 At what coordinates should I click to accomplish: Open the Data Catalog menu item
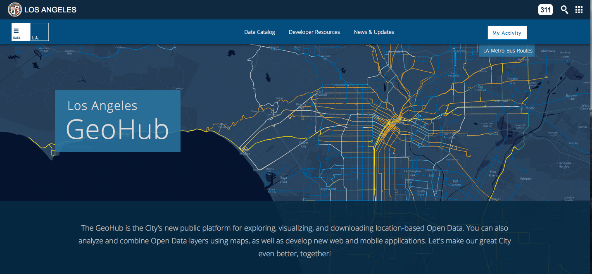pos(259,32)
